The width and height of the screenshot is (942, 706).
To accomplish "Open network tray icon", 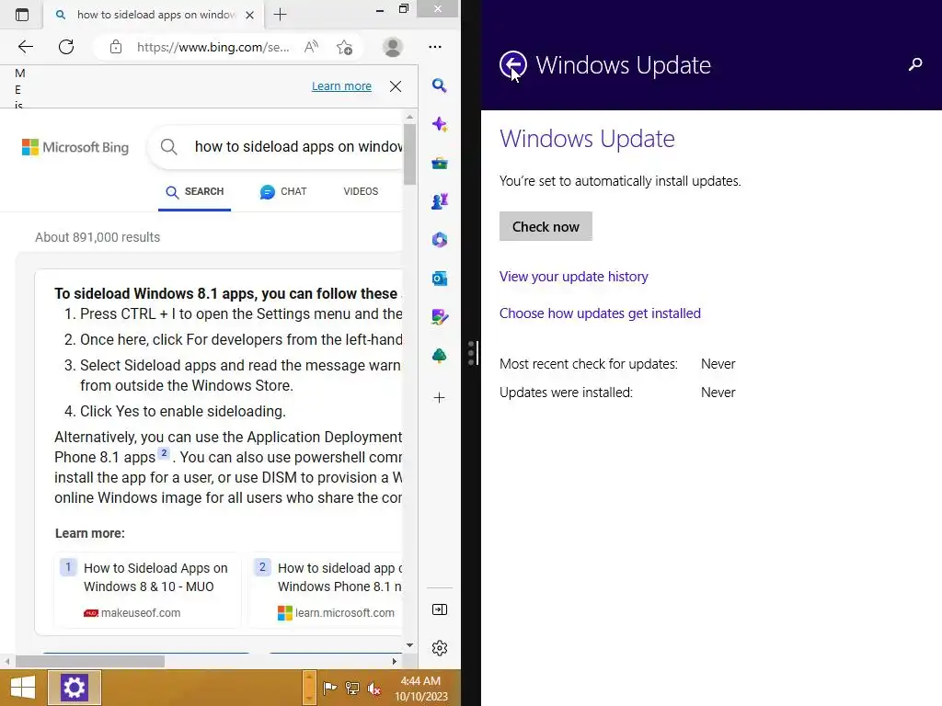I will (x=352, y=688).
